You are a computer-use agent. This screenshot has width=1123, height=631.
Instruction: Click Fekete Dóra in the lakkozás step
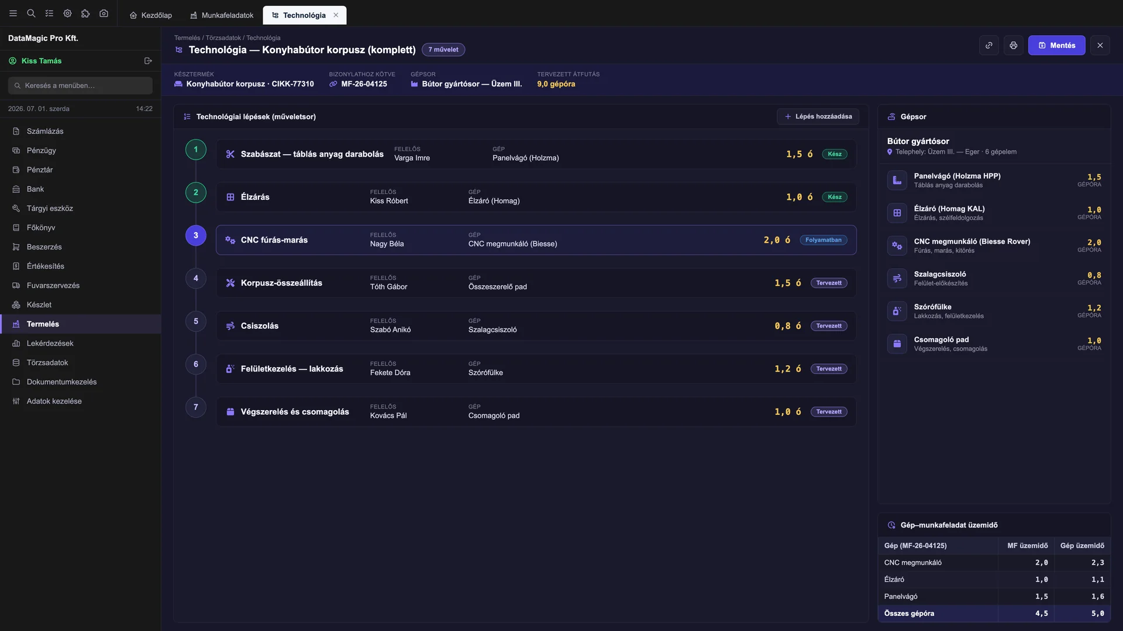click(x=390, y=373)
